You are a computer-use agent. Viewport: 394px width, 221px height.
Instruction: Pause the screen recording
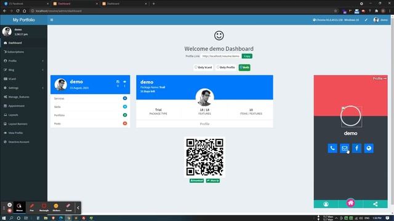pos(10,205)
